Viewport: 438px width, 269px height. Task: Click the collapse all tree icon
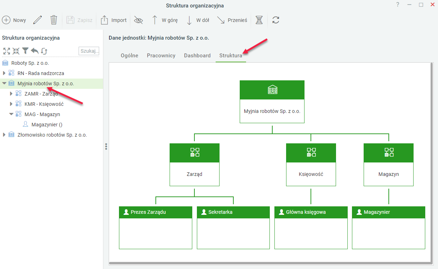tap(16, 51)
